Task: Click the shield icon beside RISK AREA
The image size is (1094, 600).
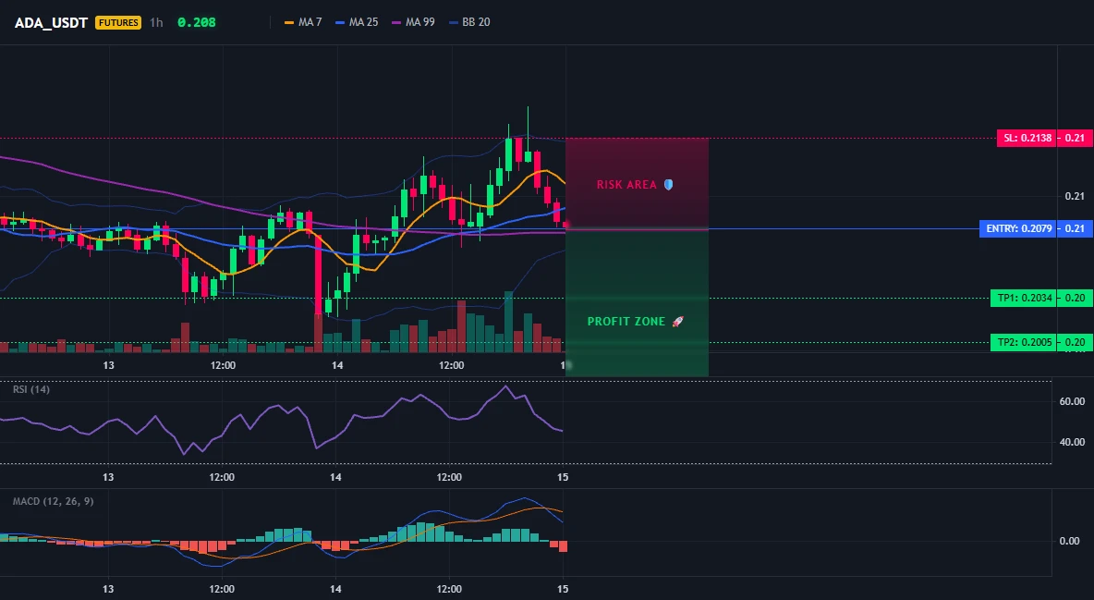Action: [x=668, y=184]
